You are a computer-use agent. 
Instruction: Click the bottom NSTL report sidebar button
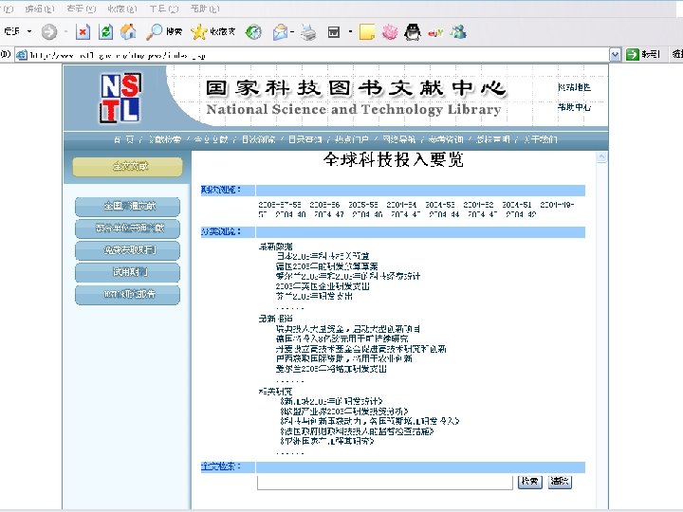coord(127,295)
